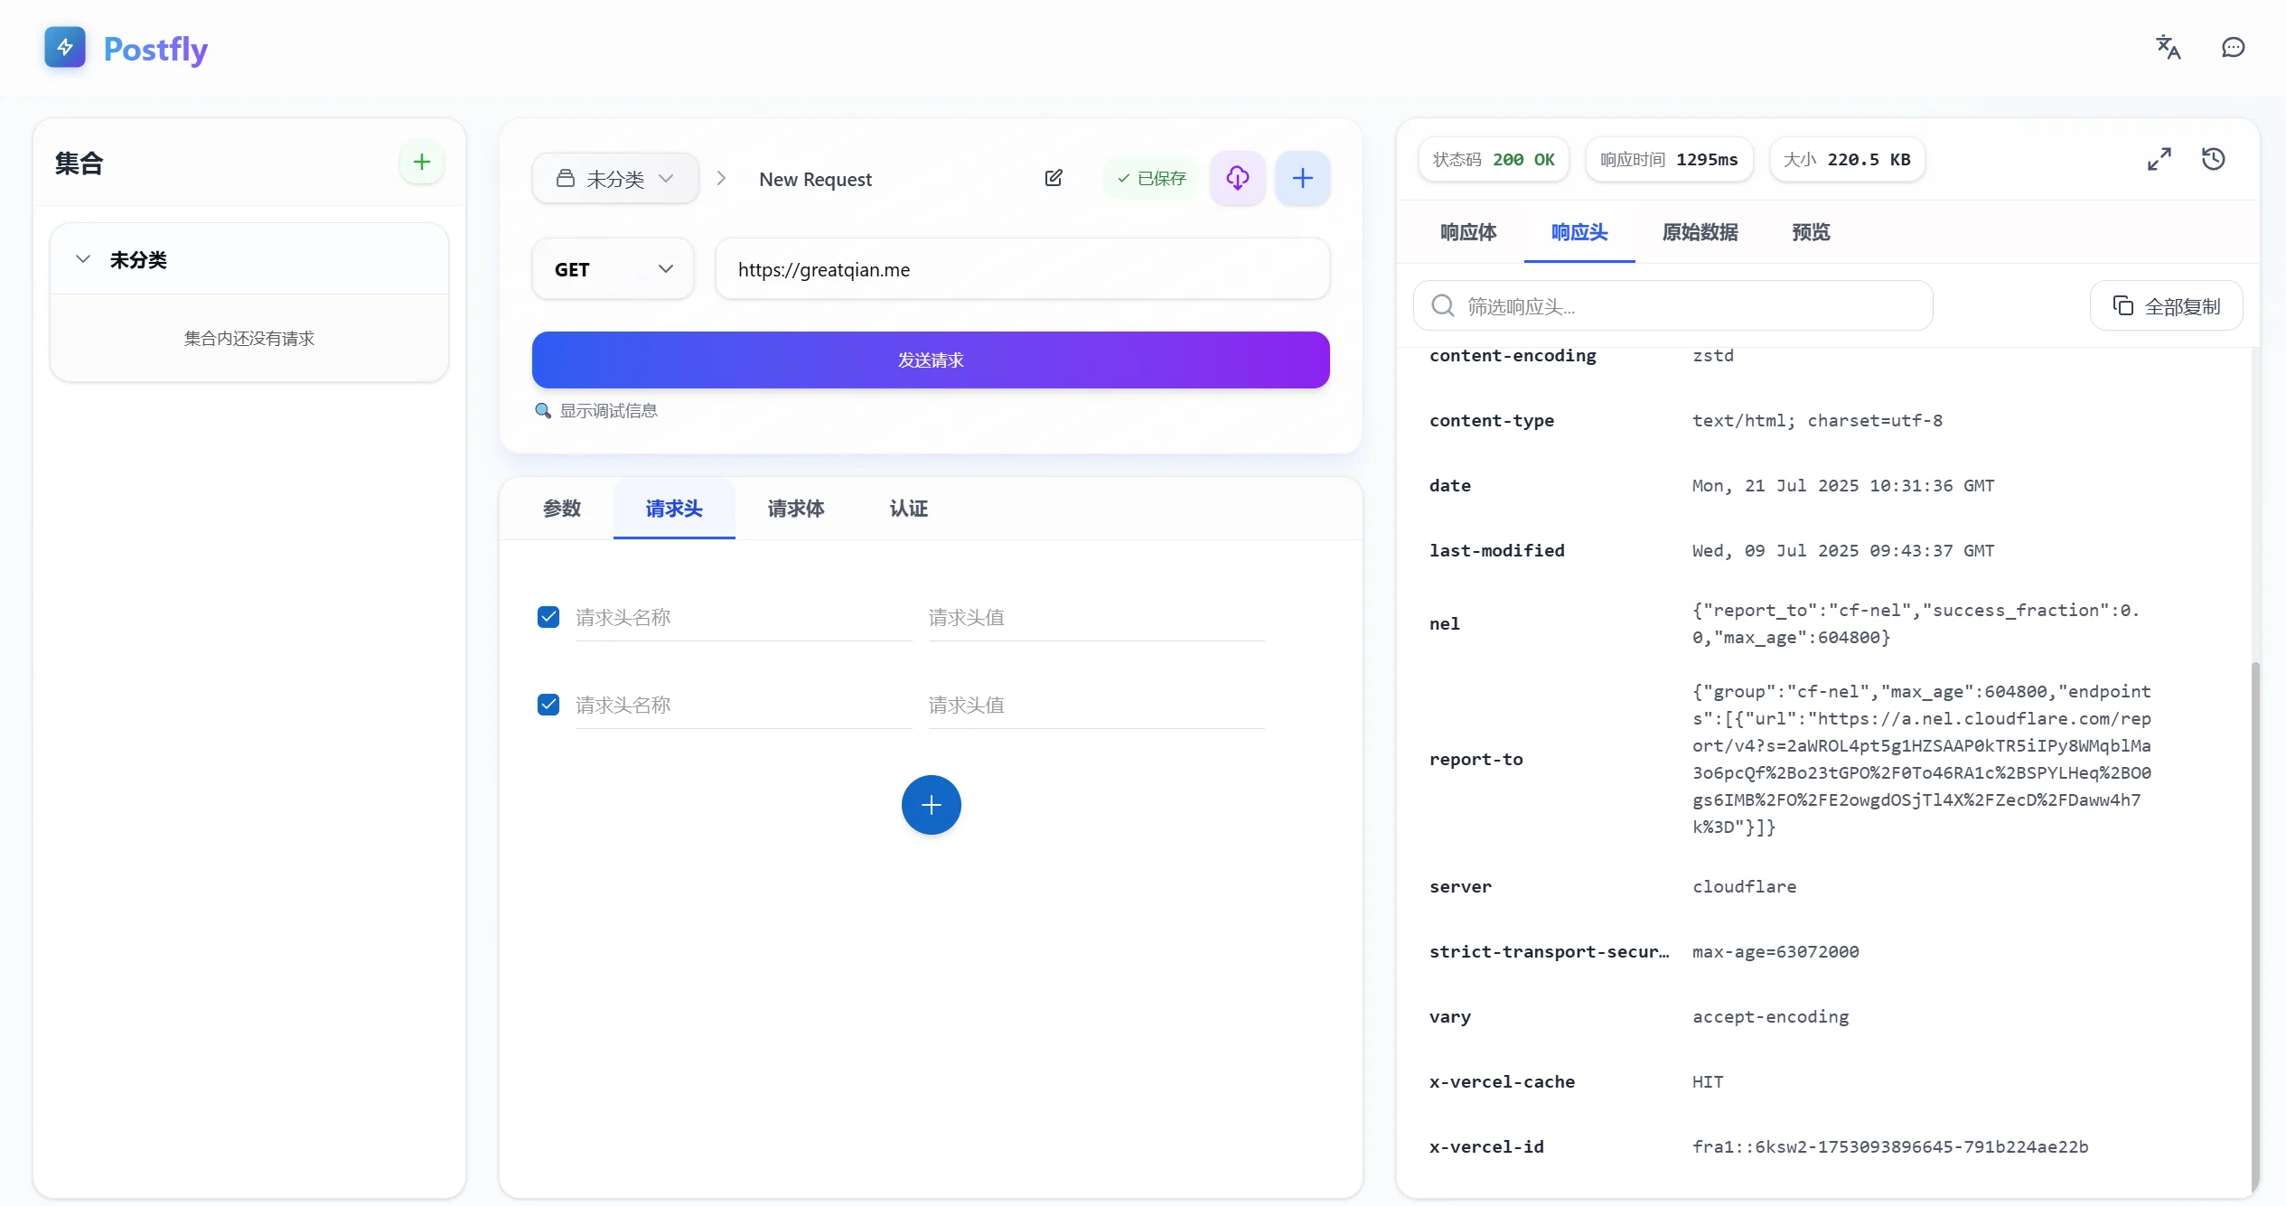Open the request history clock icon
2286x1206 pixels.
click(2213, 160)
